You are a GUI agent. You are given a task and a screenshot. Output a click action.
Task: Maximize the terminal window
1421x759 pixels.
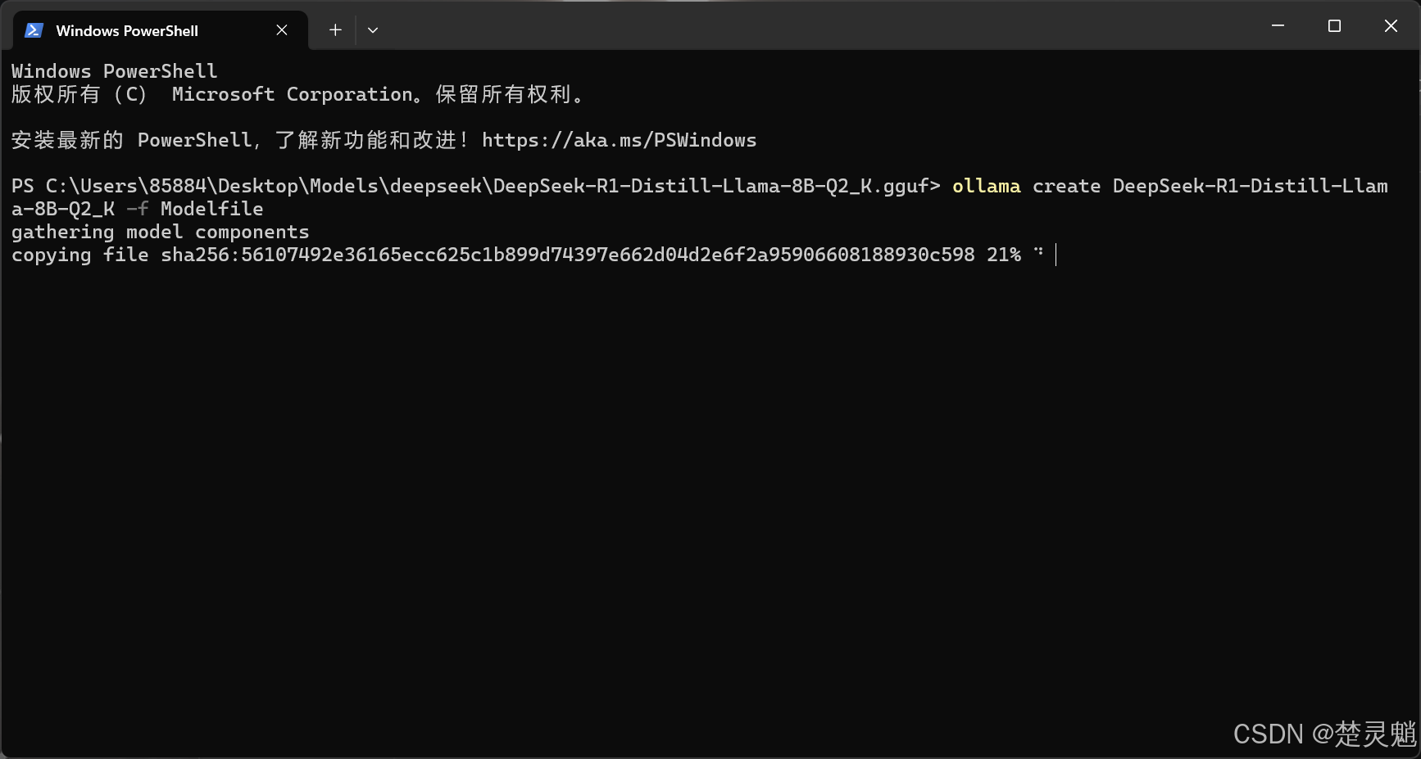click(x=1334, y=26)
